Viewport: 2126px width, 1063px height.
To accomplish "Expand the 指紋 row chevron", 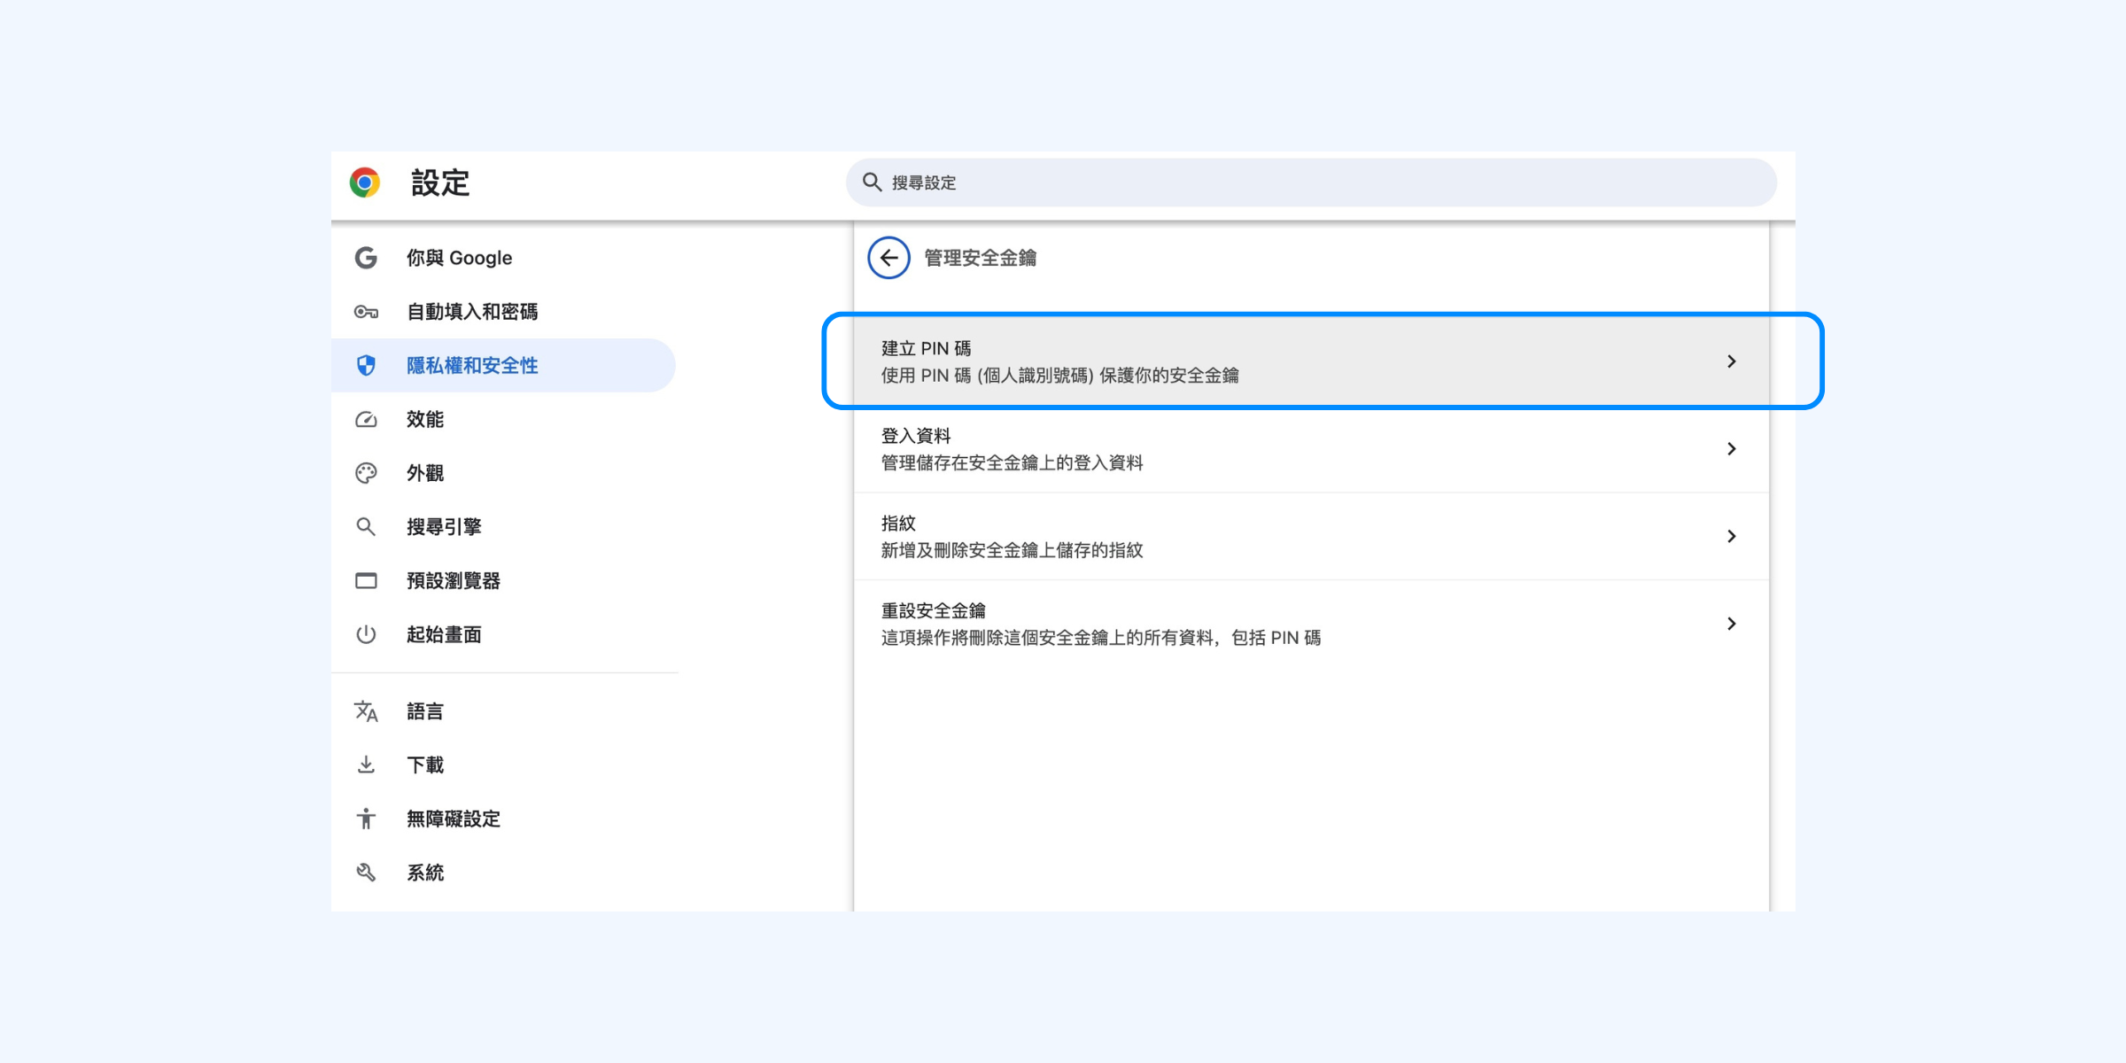I will [1731, 536].
